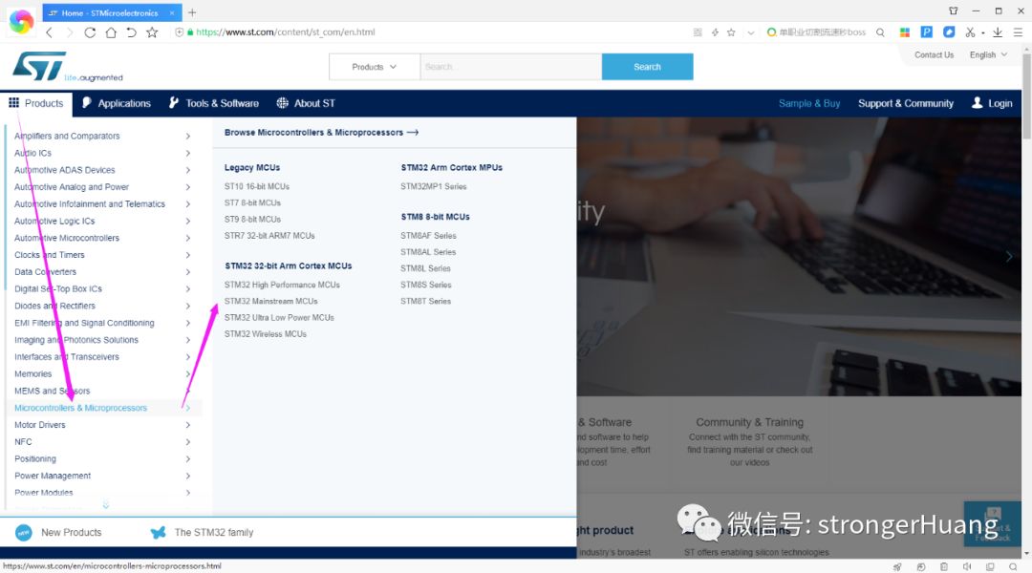Screen dimensions: 1032x573
Task: Open STR7 32-bit ARM7 MCUs link
Action: [269, 236]
